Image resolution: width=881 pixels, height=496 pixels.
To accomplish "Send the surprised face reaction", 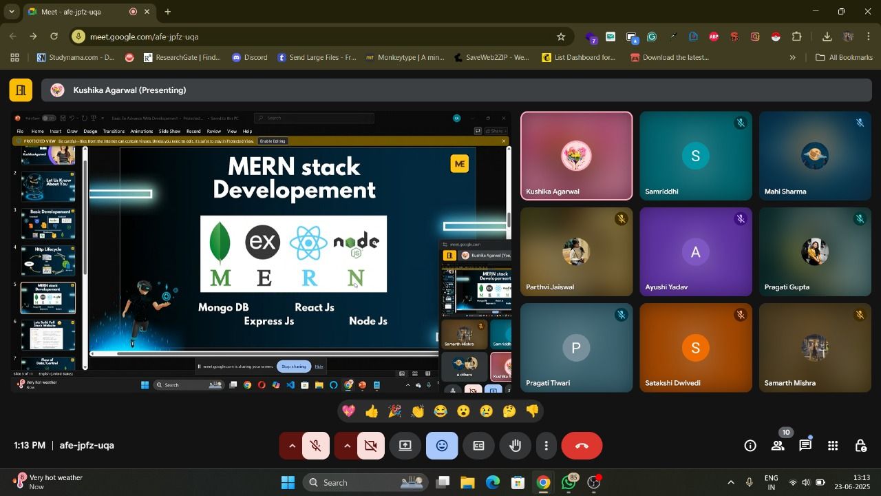I will (x=463, y=411).
